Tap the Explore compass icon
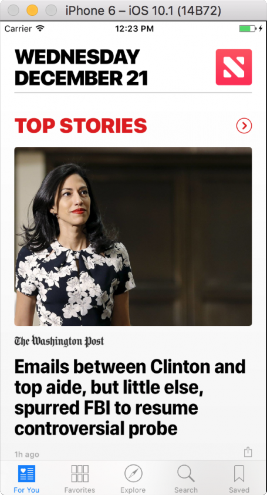Image resolution: width=267 pixels, height=495 pixels. pos(133,473)
